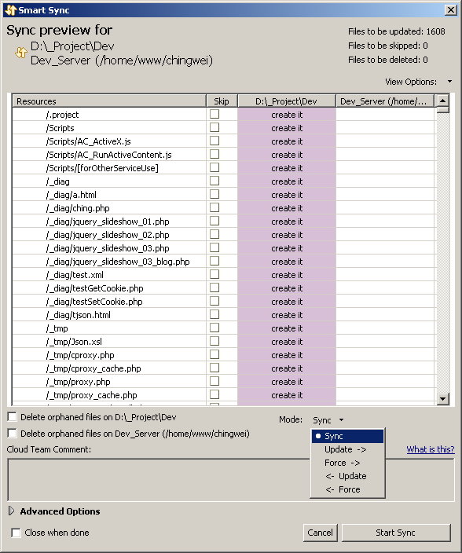Choose Update -> in the Mode menu
Image resolution: width=462 pixels, height=553 pixels.
click(x=347, y=449)
